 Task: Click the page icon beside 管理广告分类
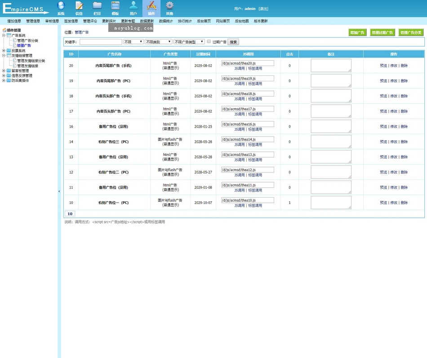[15, 40]
